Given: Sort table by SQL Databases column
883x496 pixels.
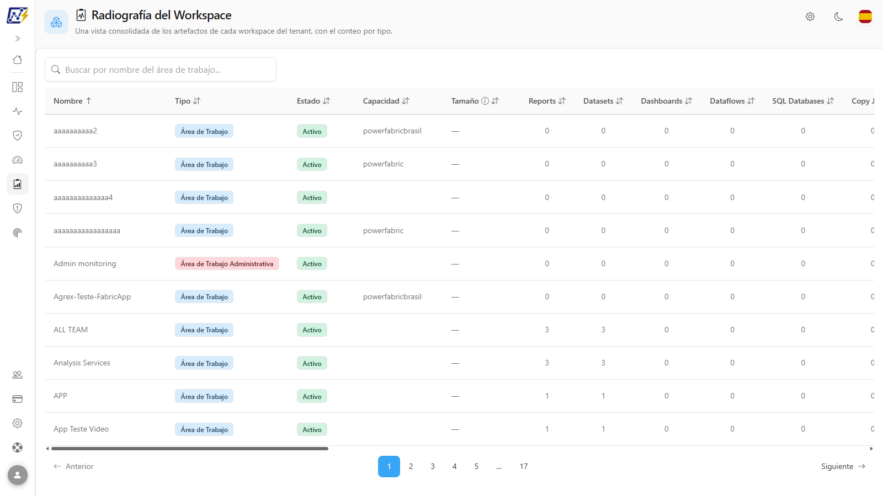Looking at the screenshot, I should [803, 101].
